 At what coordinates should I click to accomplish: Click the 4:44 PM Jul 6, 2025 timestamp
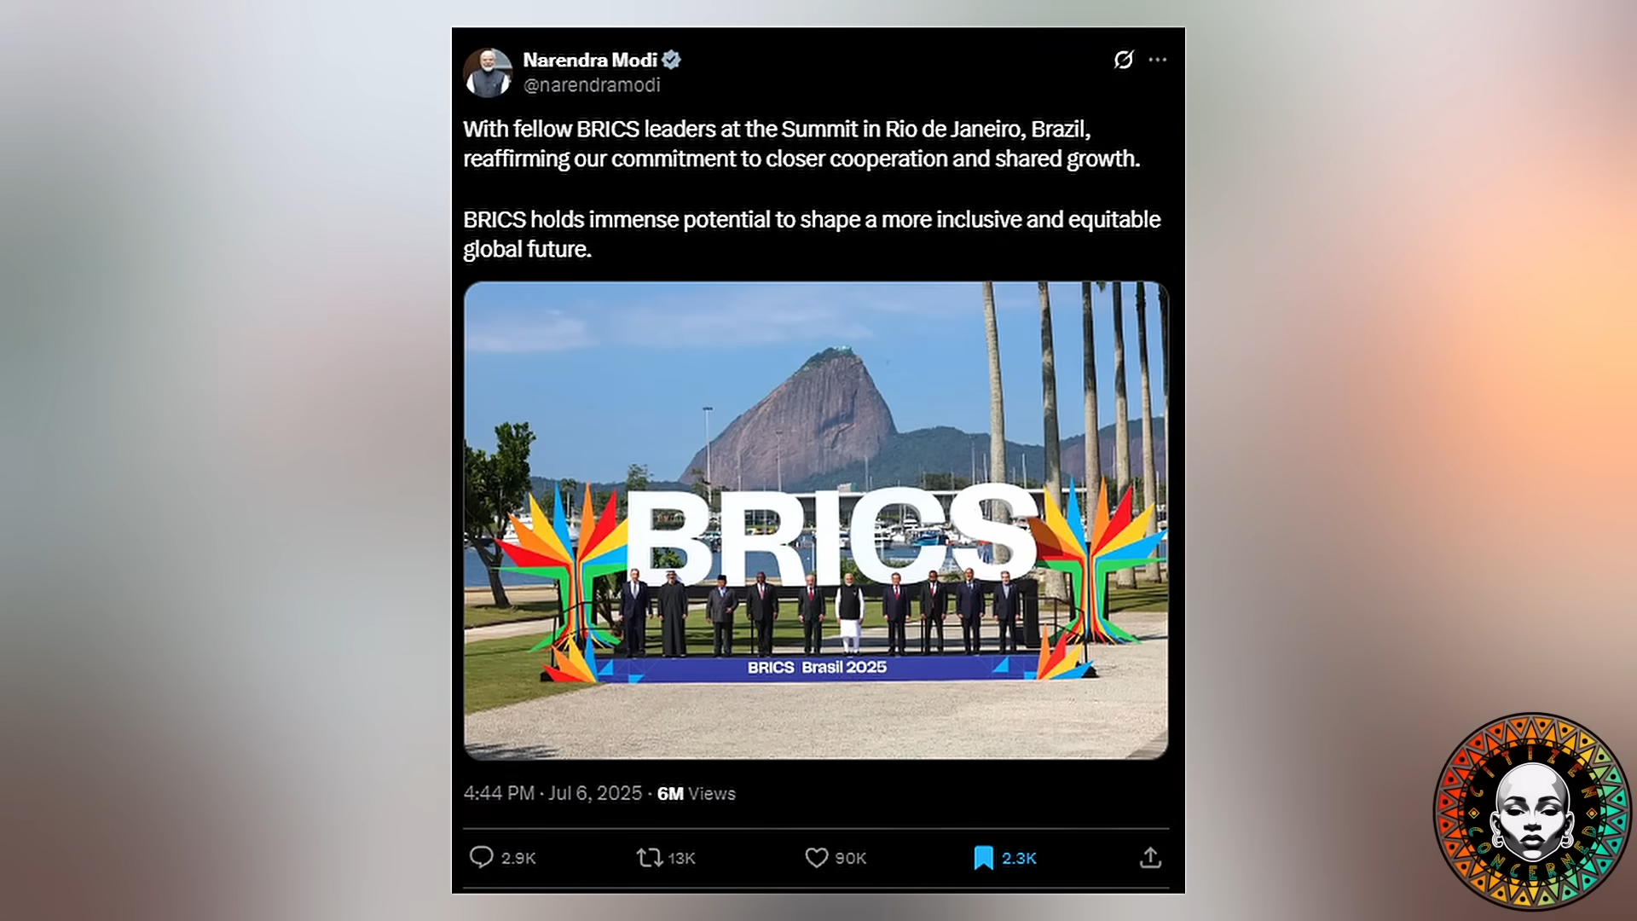click(552, 793)
